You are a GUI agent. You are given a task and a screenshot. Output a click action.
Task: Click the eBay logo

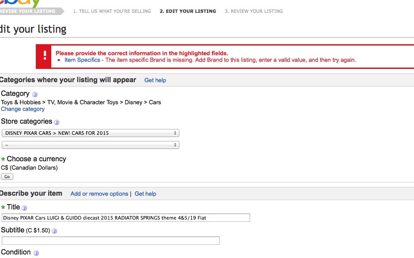pos(20,3)
